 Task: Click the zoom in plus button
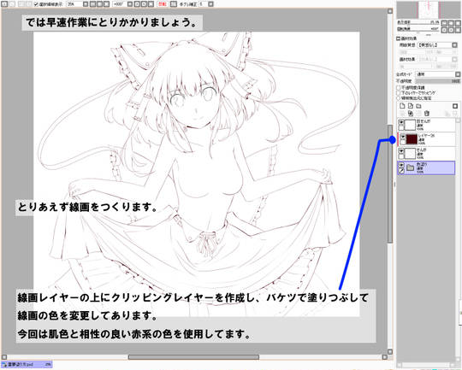click(99, 4)
